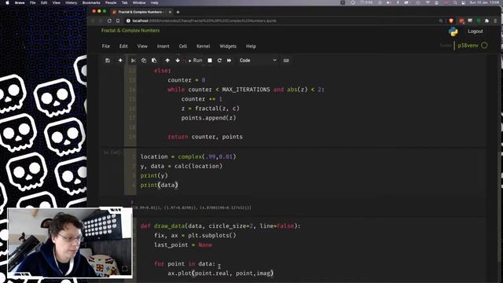Click the Fractal & Complex Numbers notebook title

130,31
